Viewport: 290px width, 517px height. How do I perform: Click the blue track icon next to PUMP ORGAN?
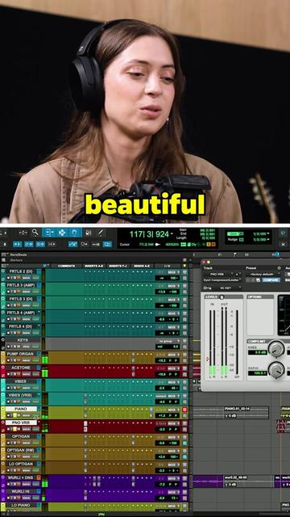pos(39,354)
